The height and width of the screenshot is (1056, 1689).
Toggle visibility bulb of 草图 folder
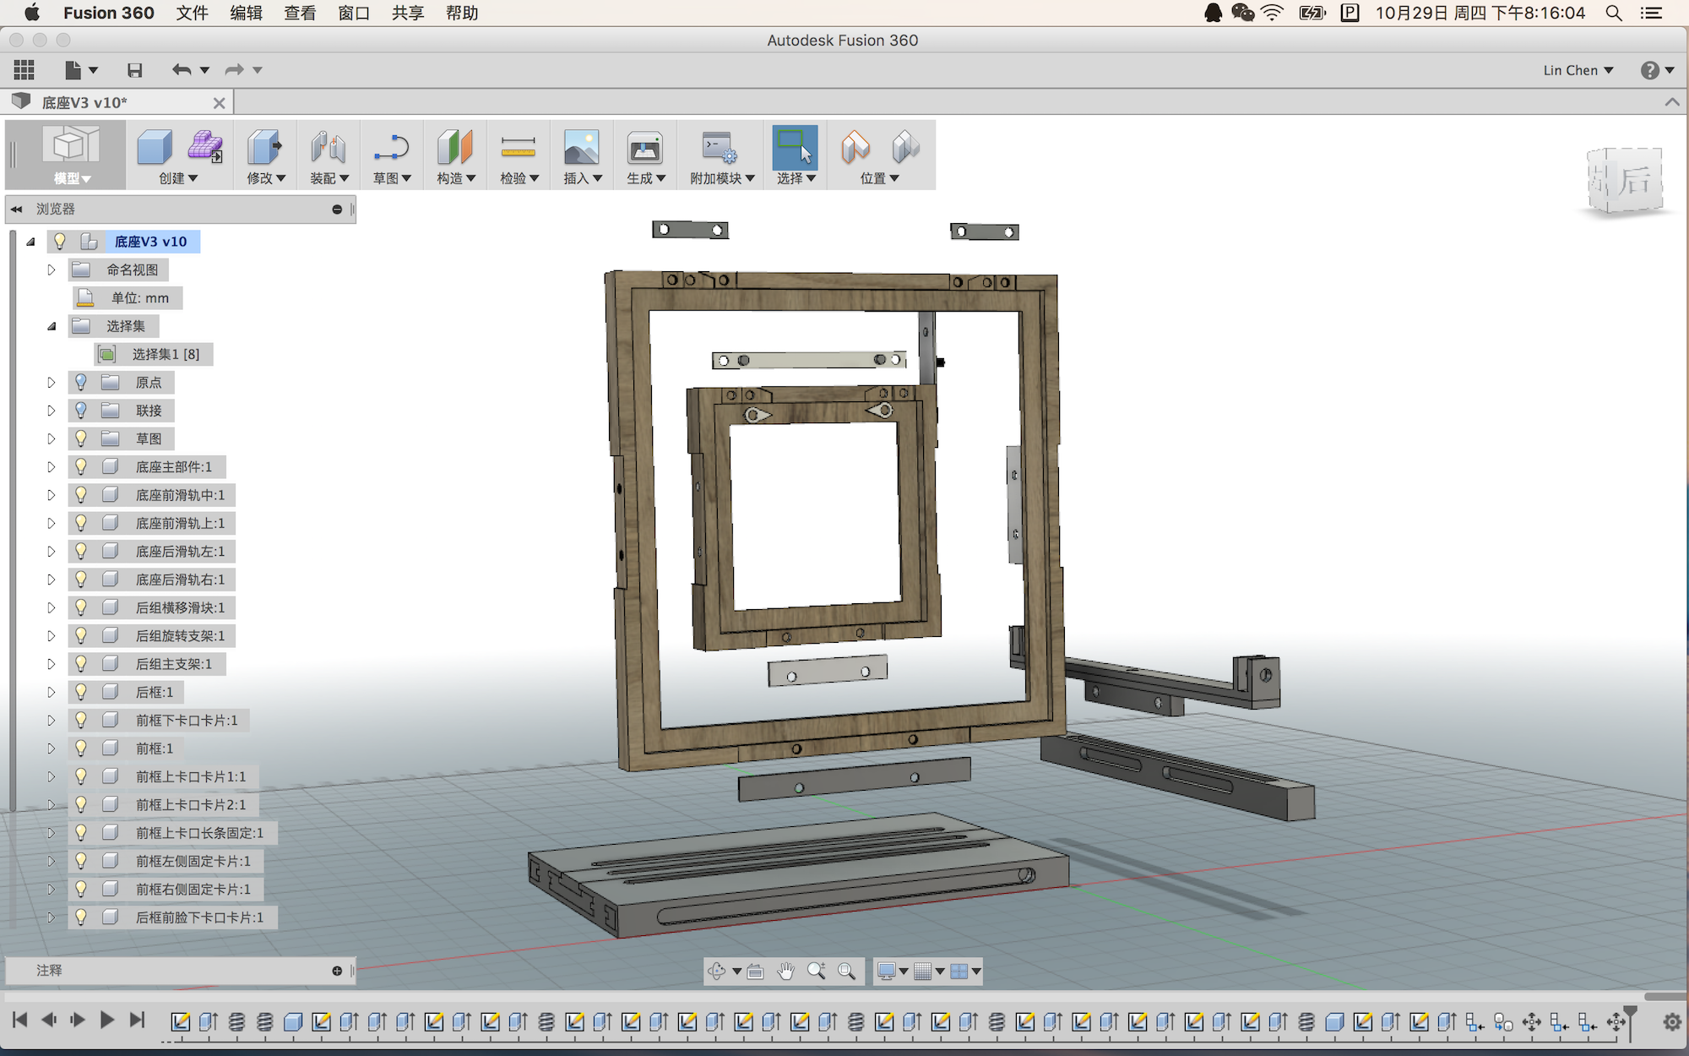pos(81,438)
